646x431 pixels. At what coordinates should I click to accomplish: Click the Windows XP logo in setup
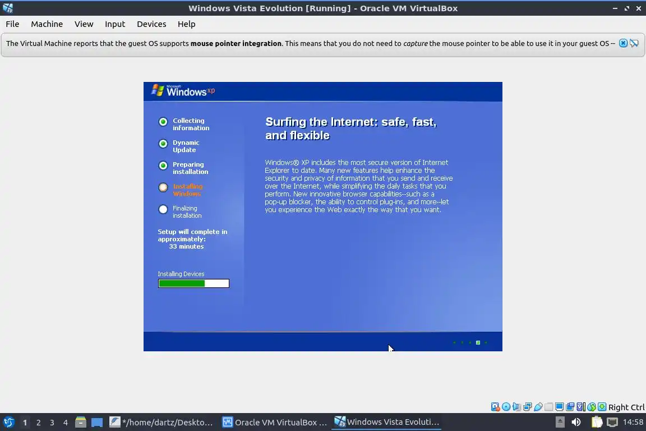point(183,90)
